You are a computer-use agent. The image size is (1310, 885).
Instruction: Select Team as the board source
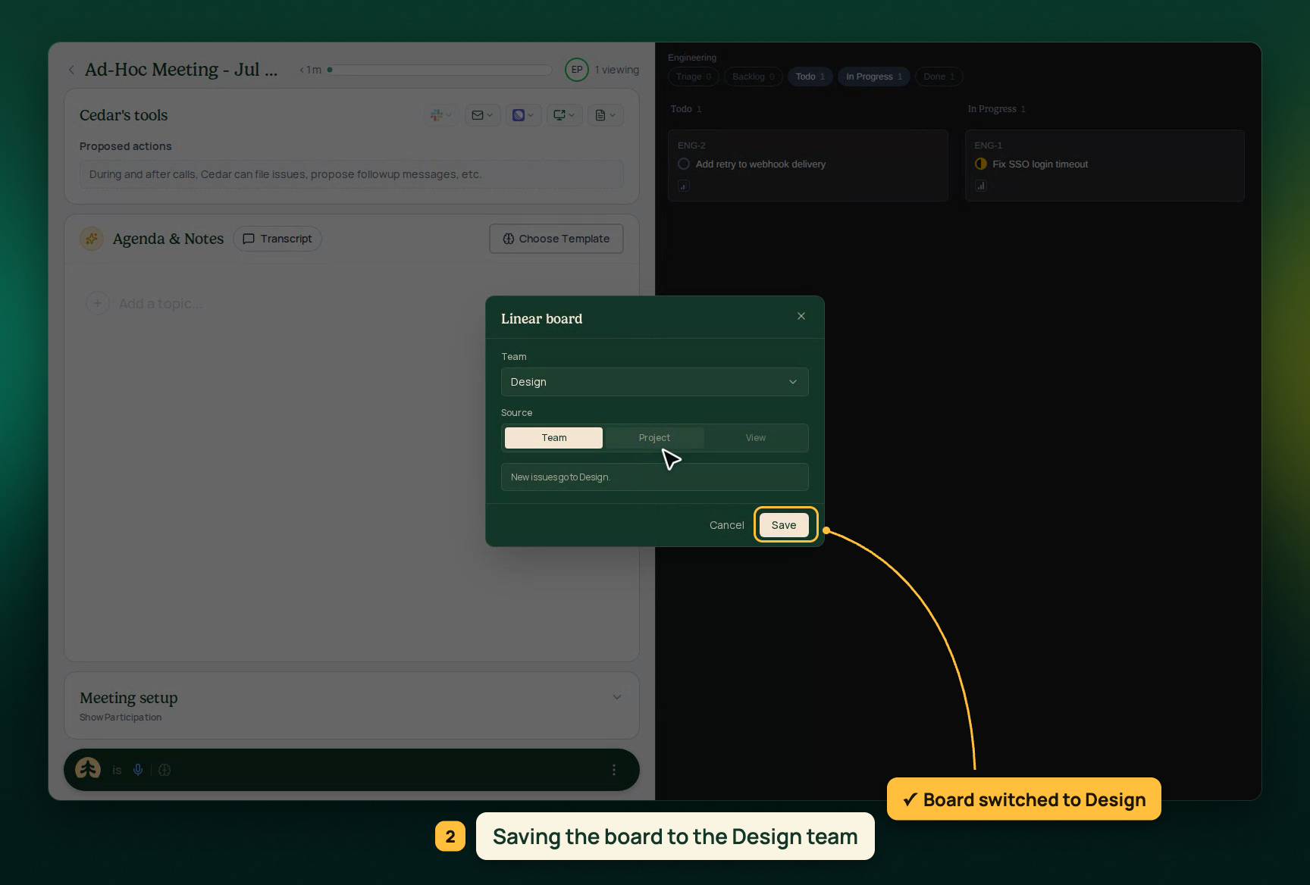553,438
